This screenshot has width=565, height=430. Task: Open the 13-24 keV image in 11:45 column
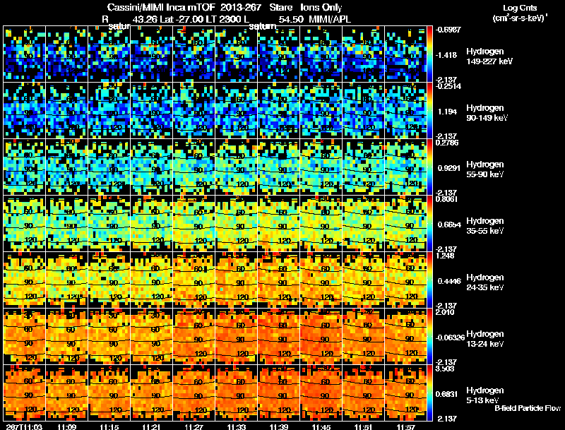pyautogui.click(x=321, y=336)
